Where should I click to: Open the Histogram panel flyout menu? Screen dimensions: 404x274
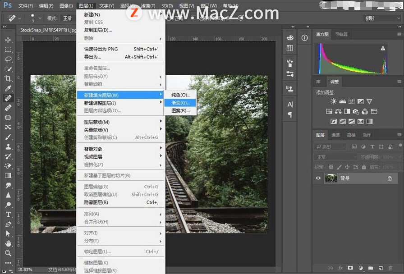click(399, 34)
